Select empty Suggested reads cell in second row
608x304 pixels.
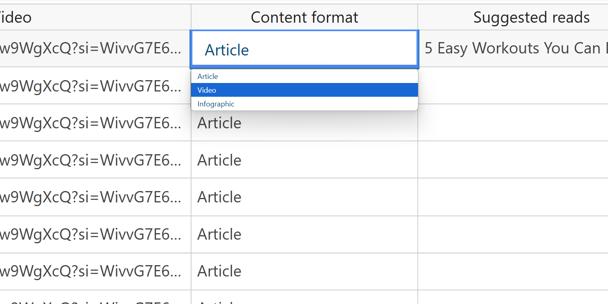click(513, 85)
